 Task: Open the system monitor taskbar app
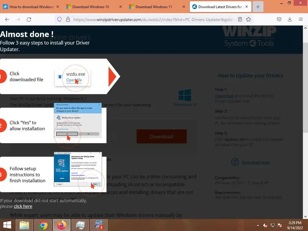point(80,225)
